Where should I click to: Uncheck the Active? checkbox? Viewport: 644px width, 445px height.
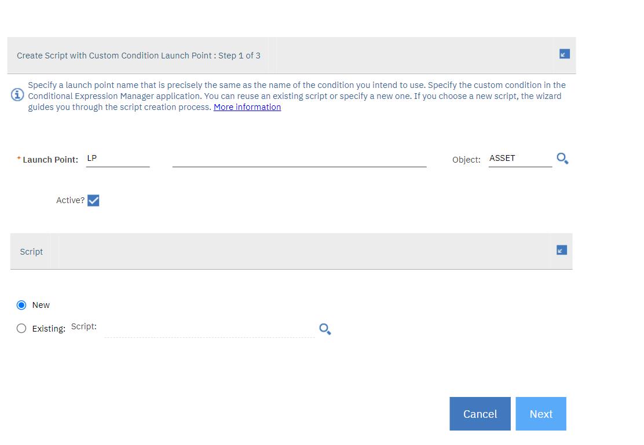[x=94, y=200]
